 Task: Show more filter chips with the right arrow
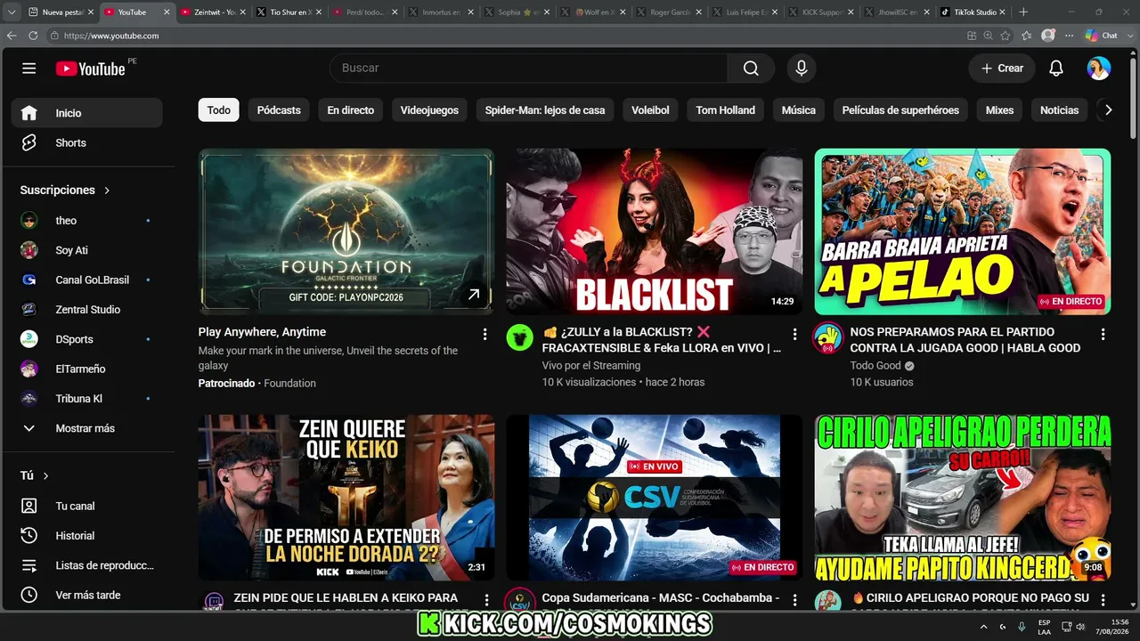(x=1108, y=110)
